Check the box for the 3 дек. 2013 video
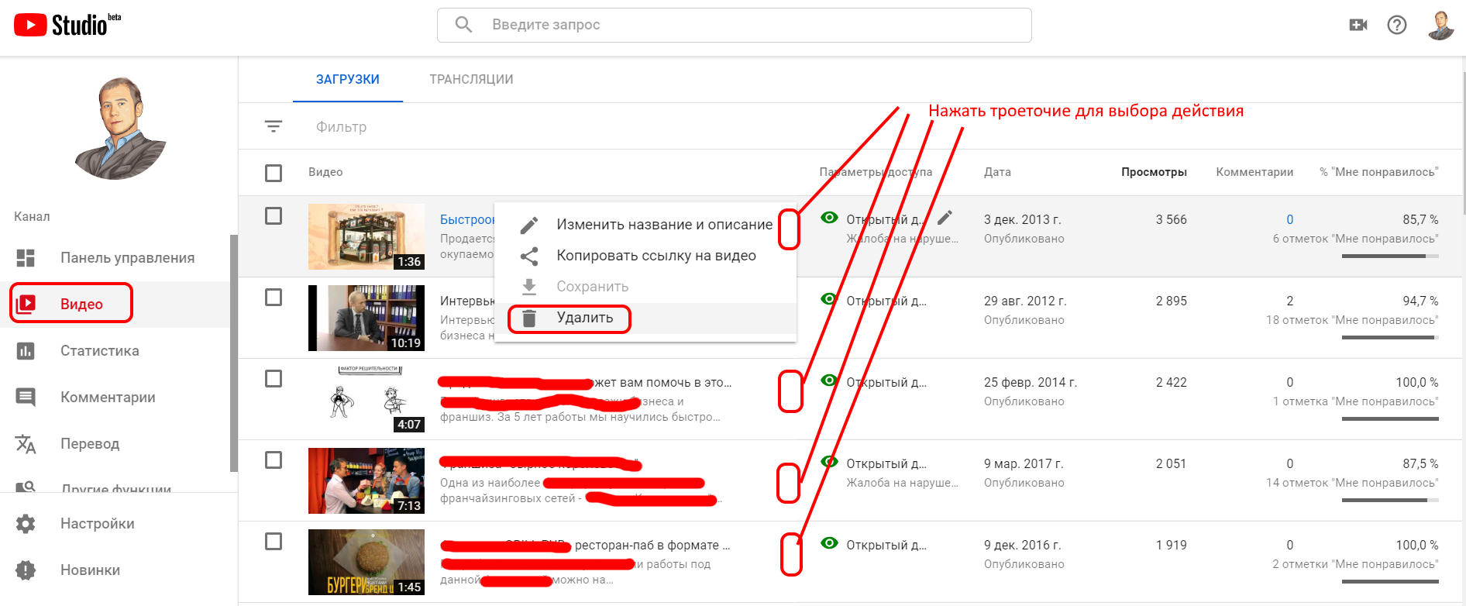Viewport: 1466px width, 606px height. click(x=274, y=215)
